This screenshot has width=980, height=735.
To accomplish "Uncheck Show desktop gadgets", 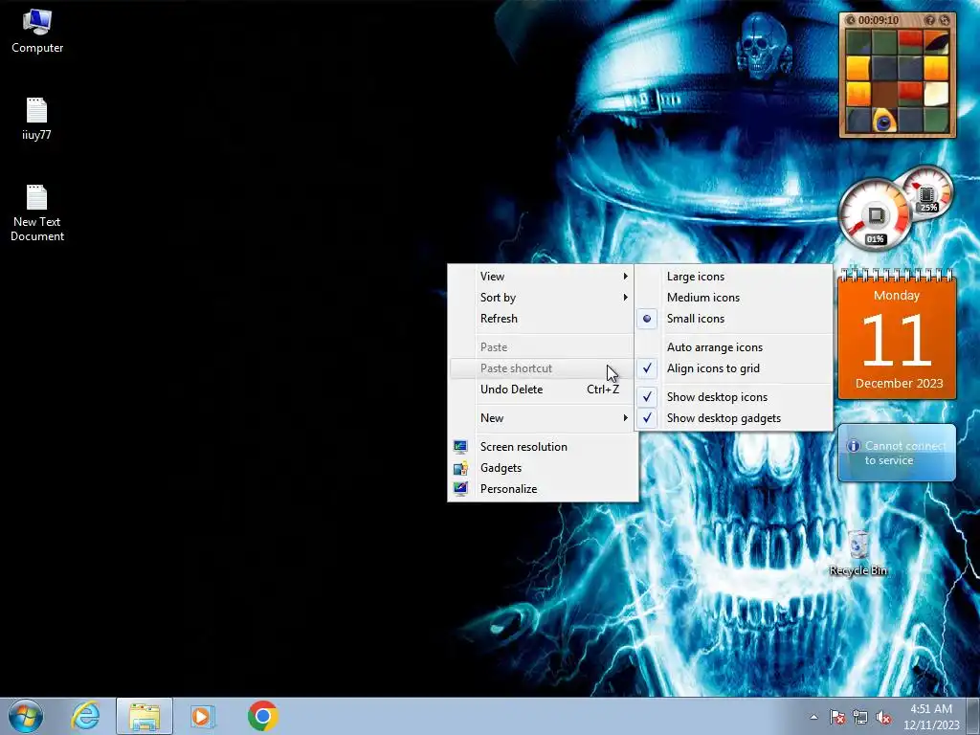I will [x=734, y=418].
